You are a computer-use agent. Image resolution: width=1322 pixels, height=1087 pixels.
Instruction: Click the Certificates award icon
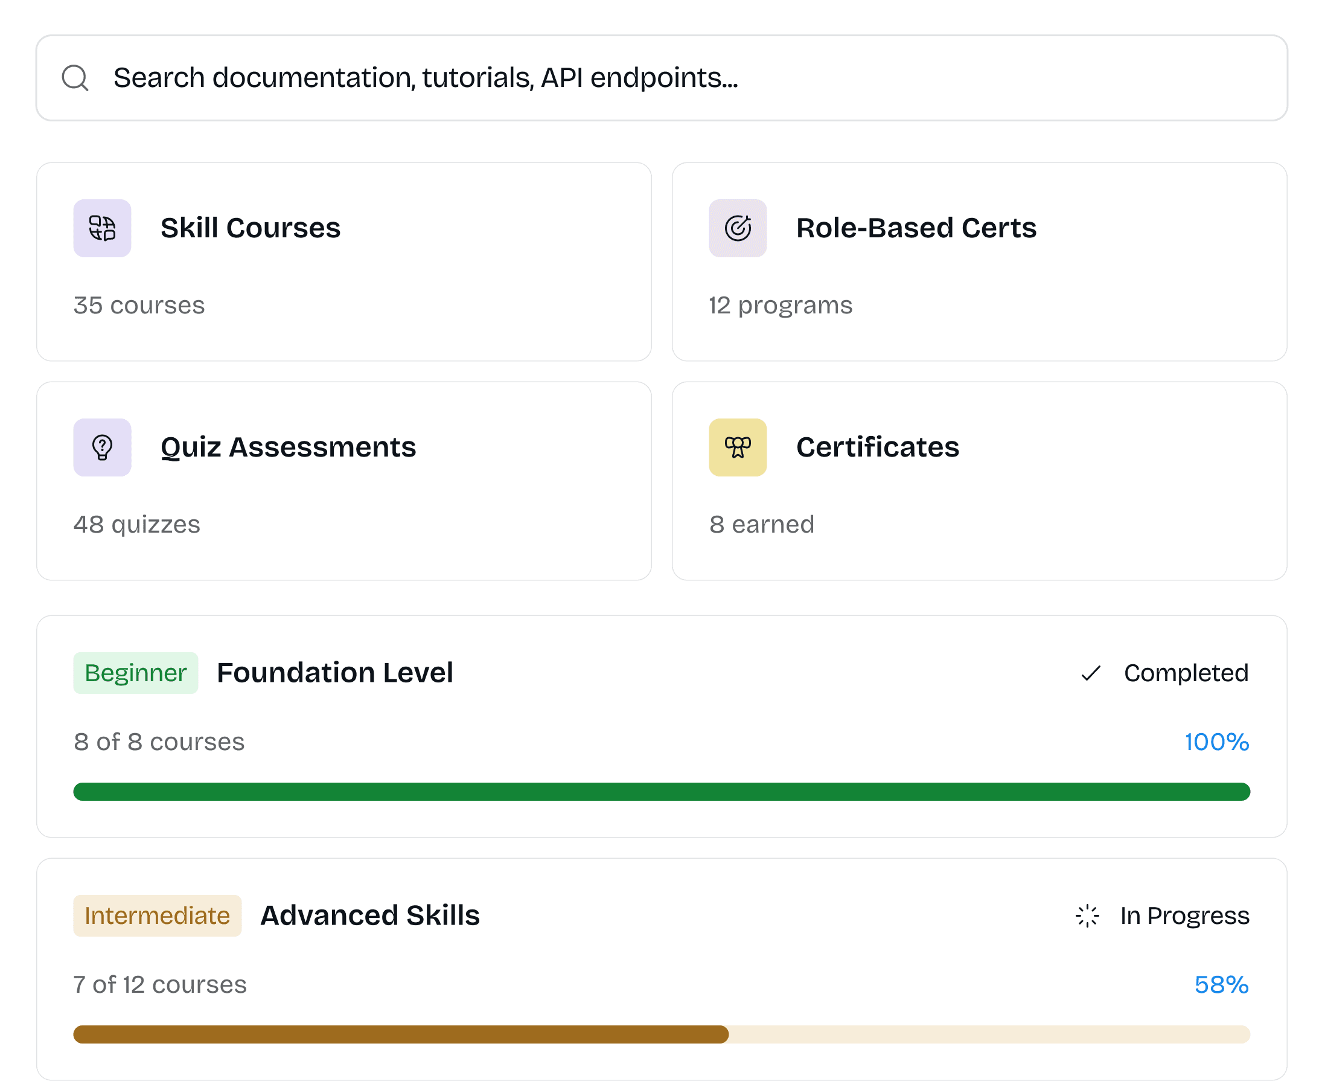pos(738,447)
